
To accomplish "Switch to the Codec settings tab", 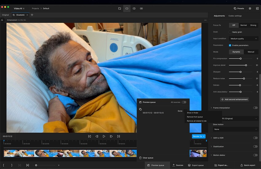I will [235, 16].
